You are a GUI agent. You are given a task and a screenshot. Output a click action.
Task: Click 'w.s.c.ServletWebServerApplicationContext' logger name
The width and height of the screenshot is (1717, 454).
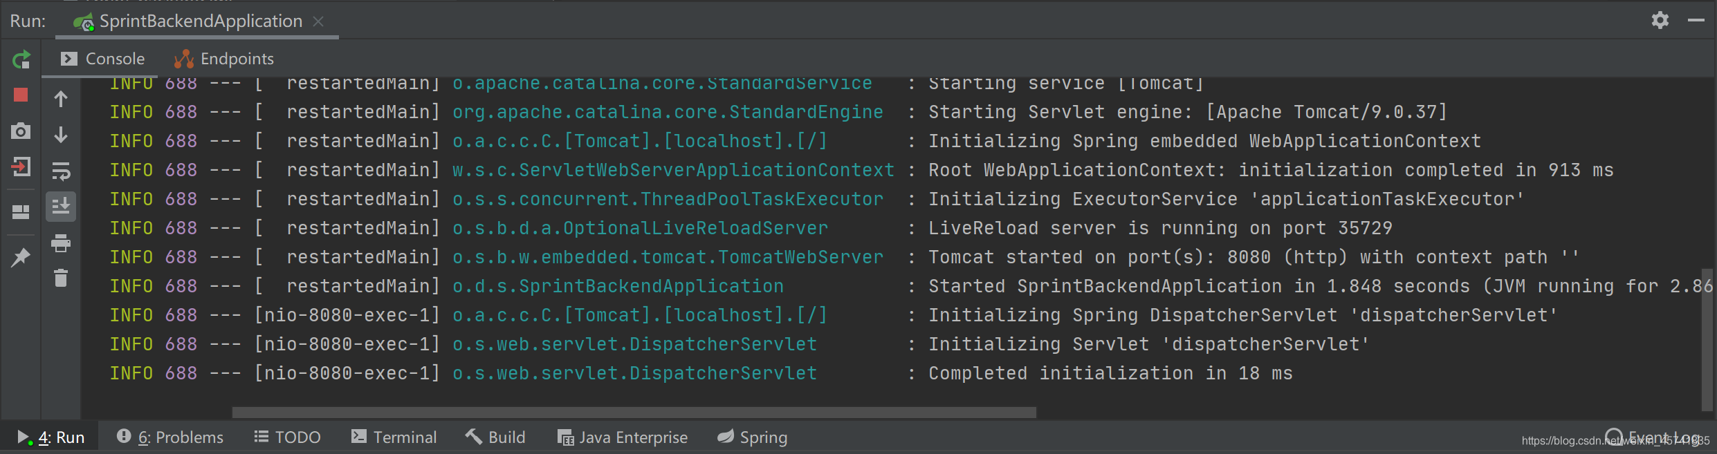(673, 170)
